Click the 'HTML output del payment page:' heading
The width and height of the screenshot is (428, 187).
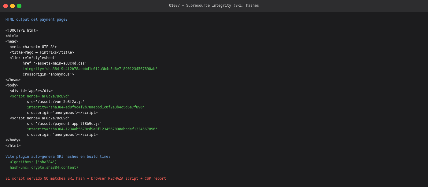(x=36, y=19)
